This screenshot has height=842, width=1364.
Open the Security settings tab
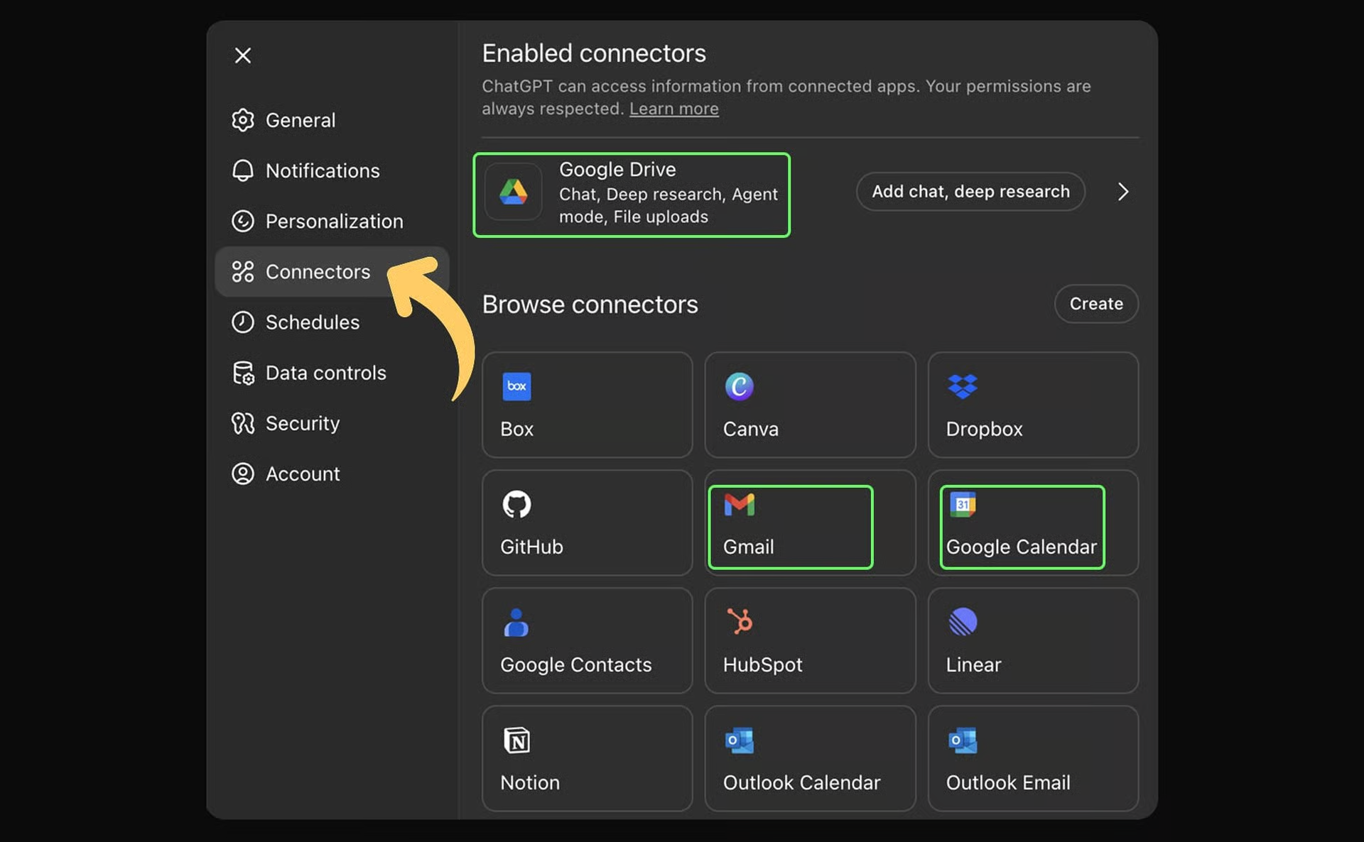302,423
